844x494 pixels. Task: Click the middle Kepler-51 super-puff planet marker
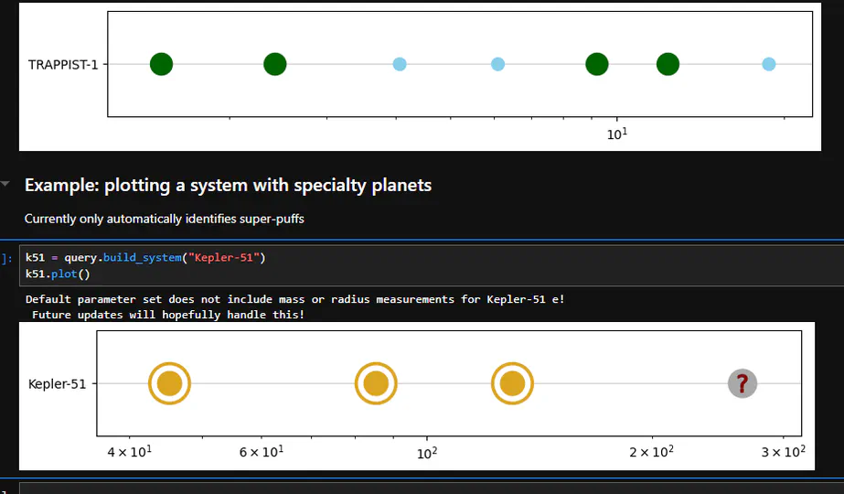376,383
